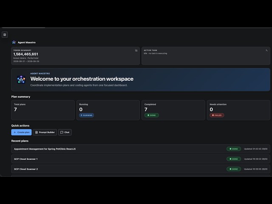Click the token summary date range
272x204 pixels.
tap(26, 61)
